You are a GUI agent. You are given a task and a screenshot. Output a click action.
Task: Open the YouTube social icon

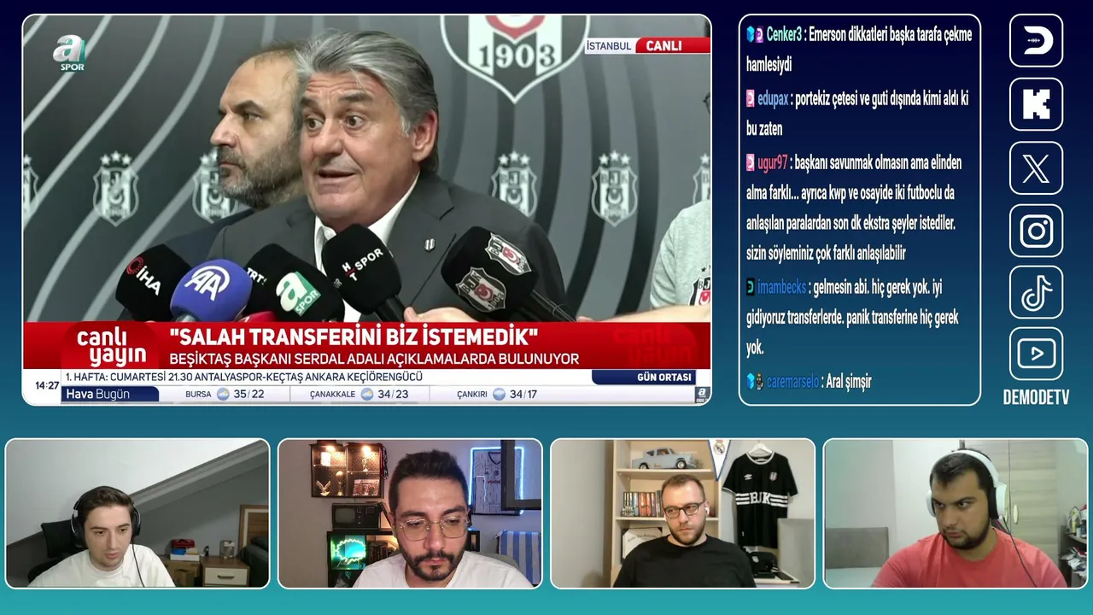pos(1036,354)
